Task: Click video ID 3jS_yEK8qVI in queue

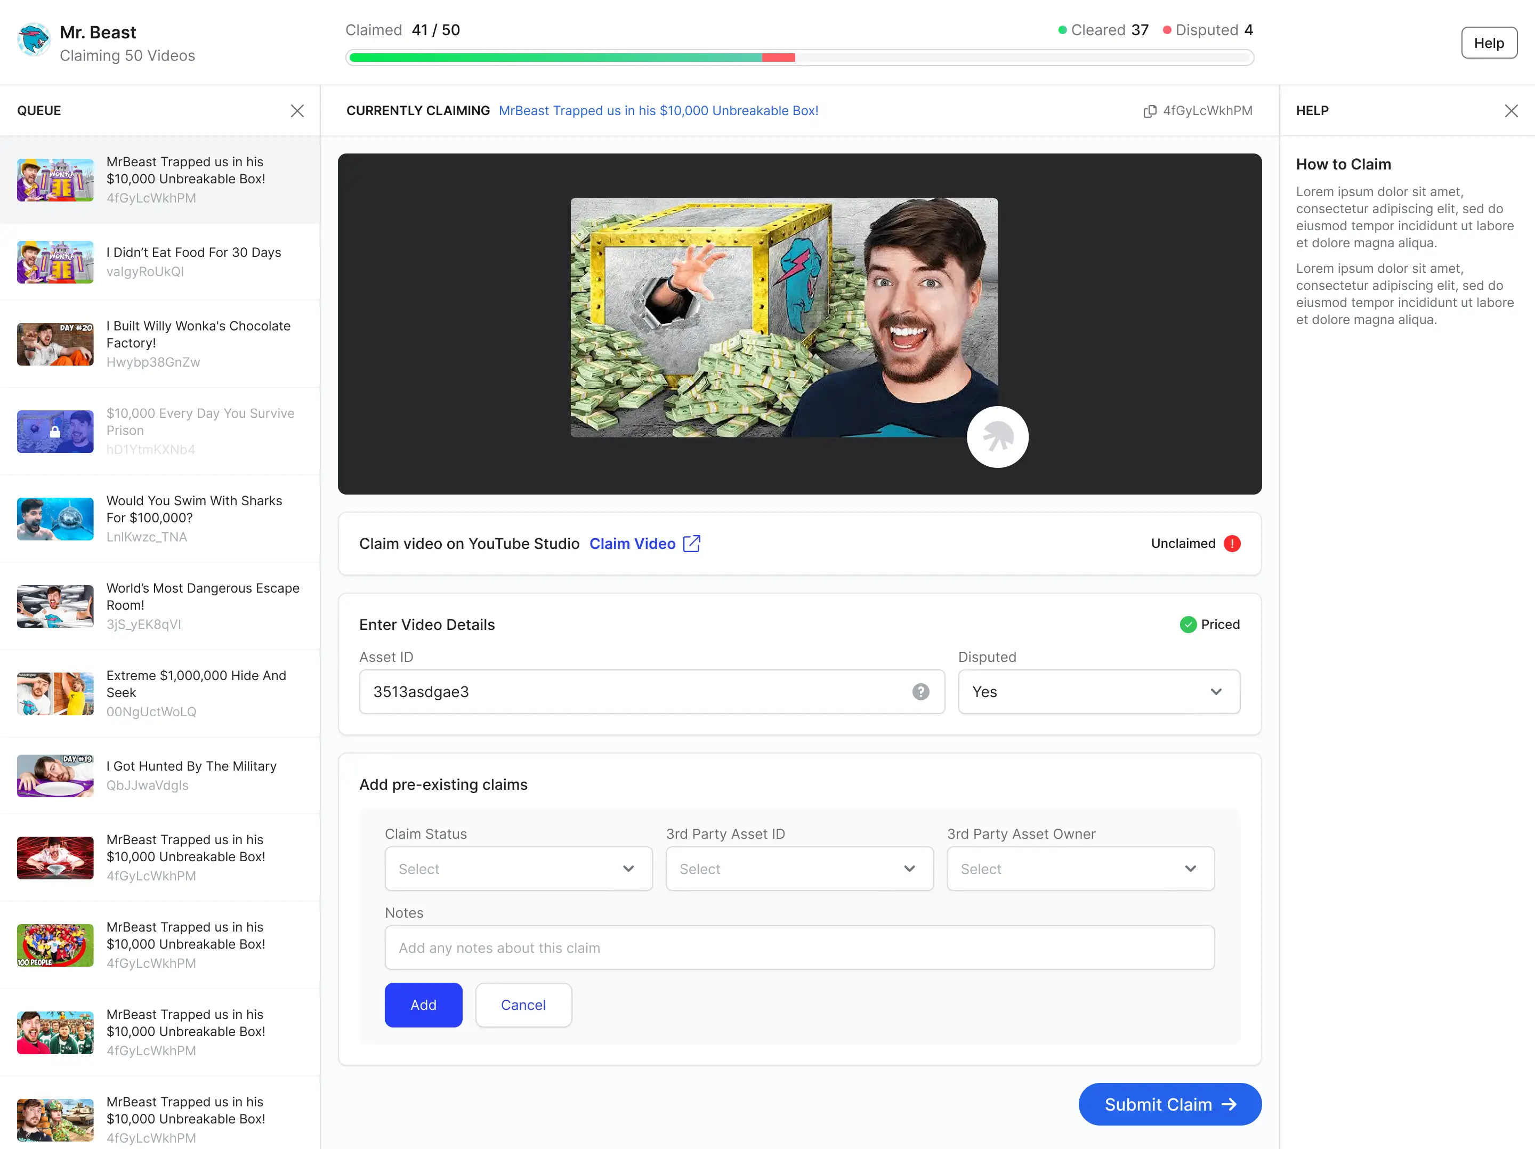Action: pos(144,625)
